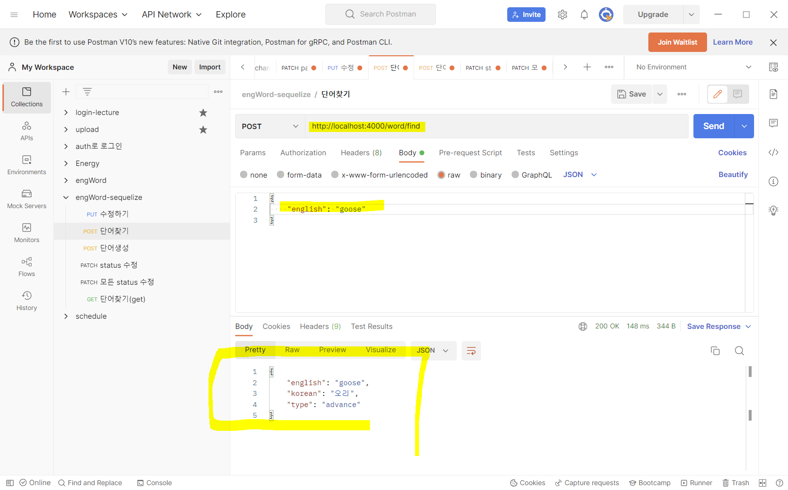This screenshot has width=788, height=490.
Task: Open the JSON body format dropdown
Action: (580, 175)
